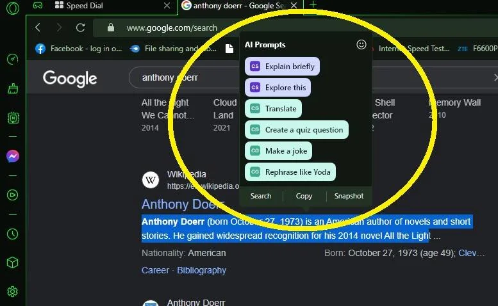This screenshot has height=306, width=498.
Task: Open the Player icon in sidebar
Action: click(12, 195)
